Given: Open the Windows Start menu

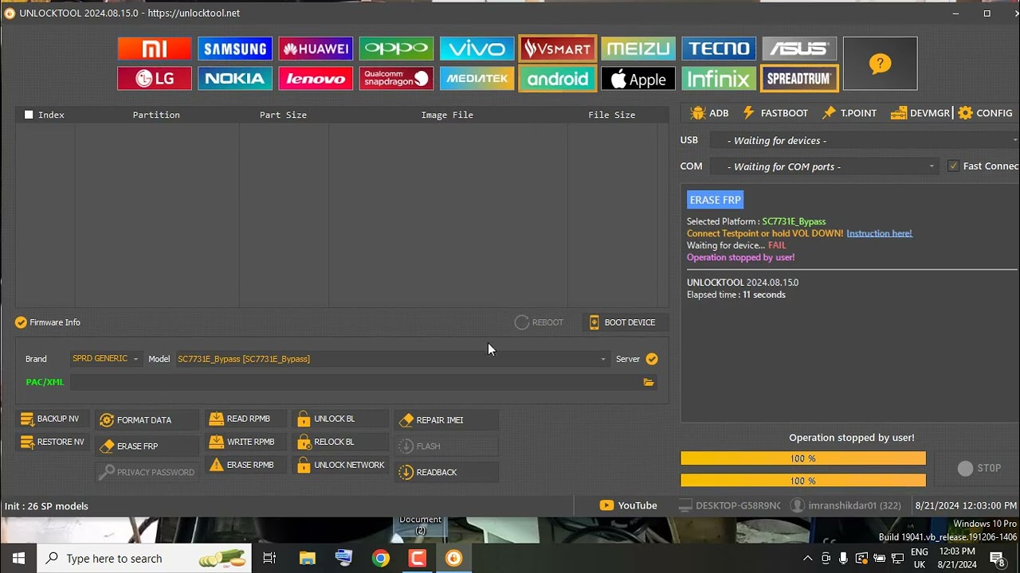Looking at the screenshot, I should click(x=18, y=559).
